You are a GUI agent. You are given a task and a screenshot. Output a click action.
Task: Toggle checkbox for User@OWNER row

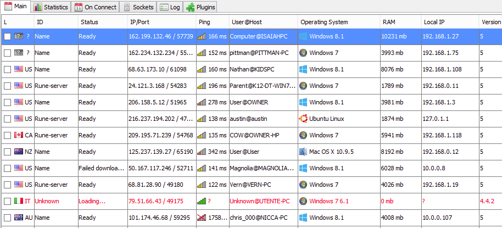[7, 103]
